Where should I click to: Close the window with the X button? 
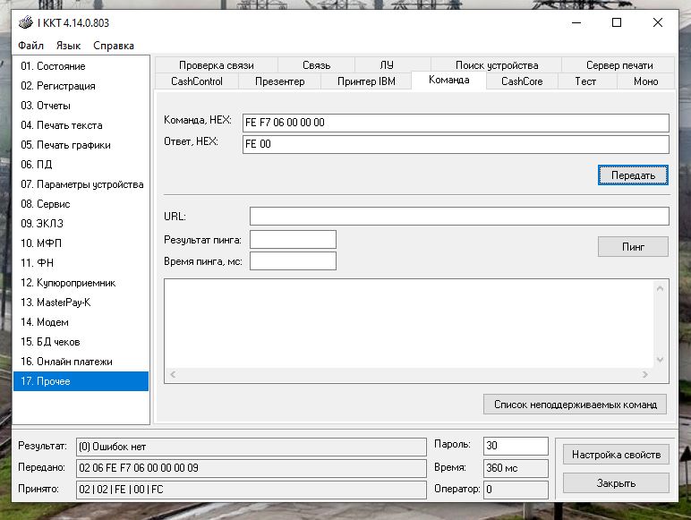click(658, 22)
